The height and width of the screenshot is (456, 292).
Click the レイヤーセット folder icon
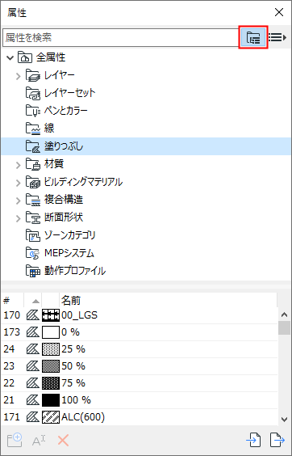[x=33, y=93]
